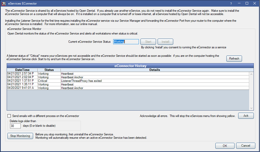Click the history scrollbar down arrow
Viewport: 260px width, 152px height.
[251, 108]
